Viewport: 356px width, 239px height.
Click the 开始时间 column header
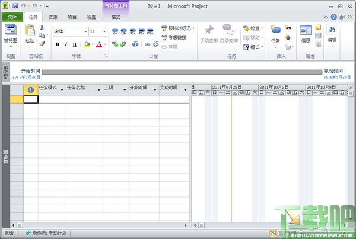(x=144, y=90)
